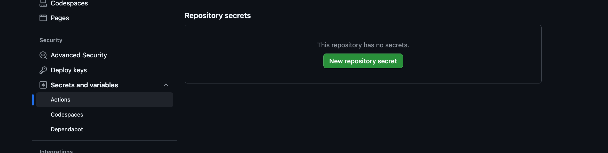This screenshot has width=608, height=153.
Task: Open the top Codespaces settings label
Action: [x=69, y=3]
